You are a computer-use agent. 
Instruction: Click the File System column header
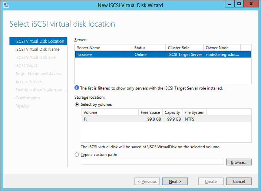tap(195, 112)
